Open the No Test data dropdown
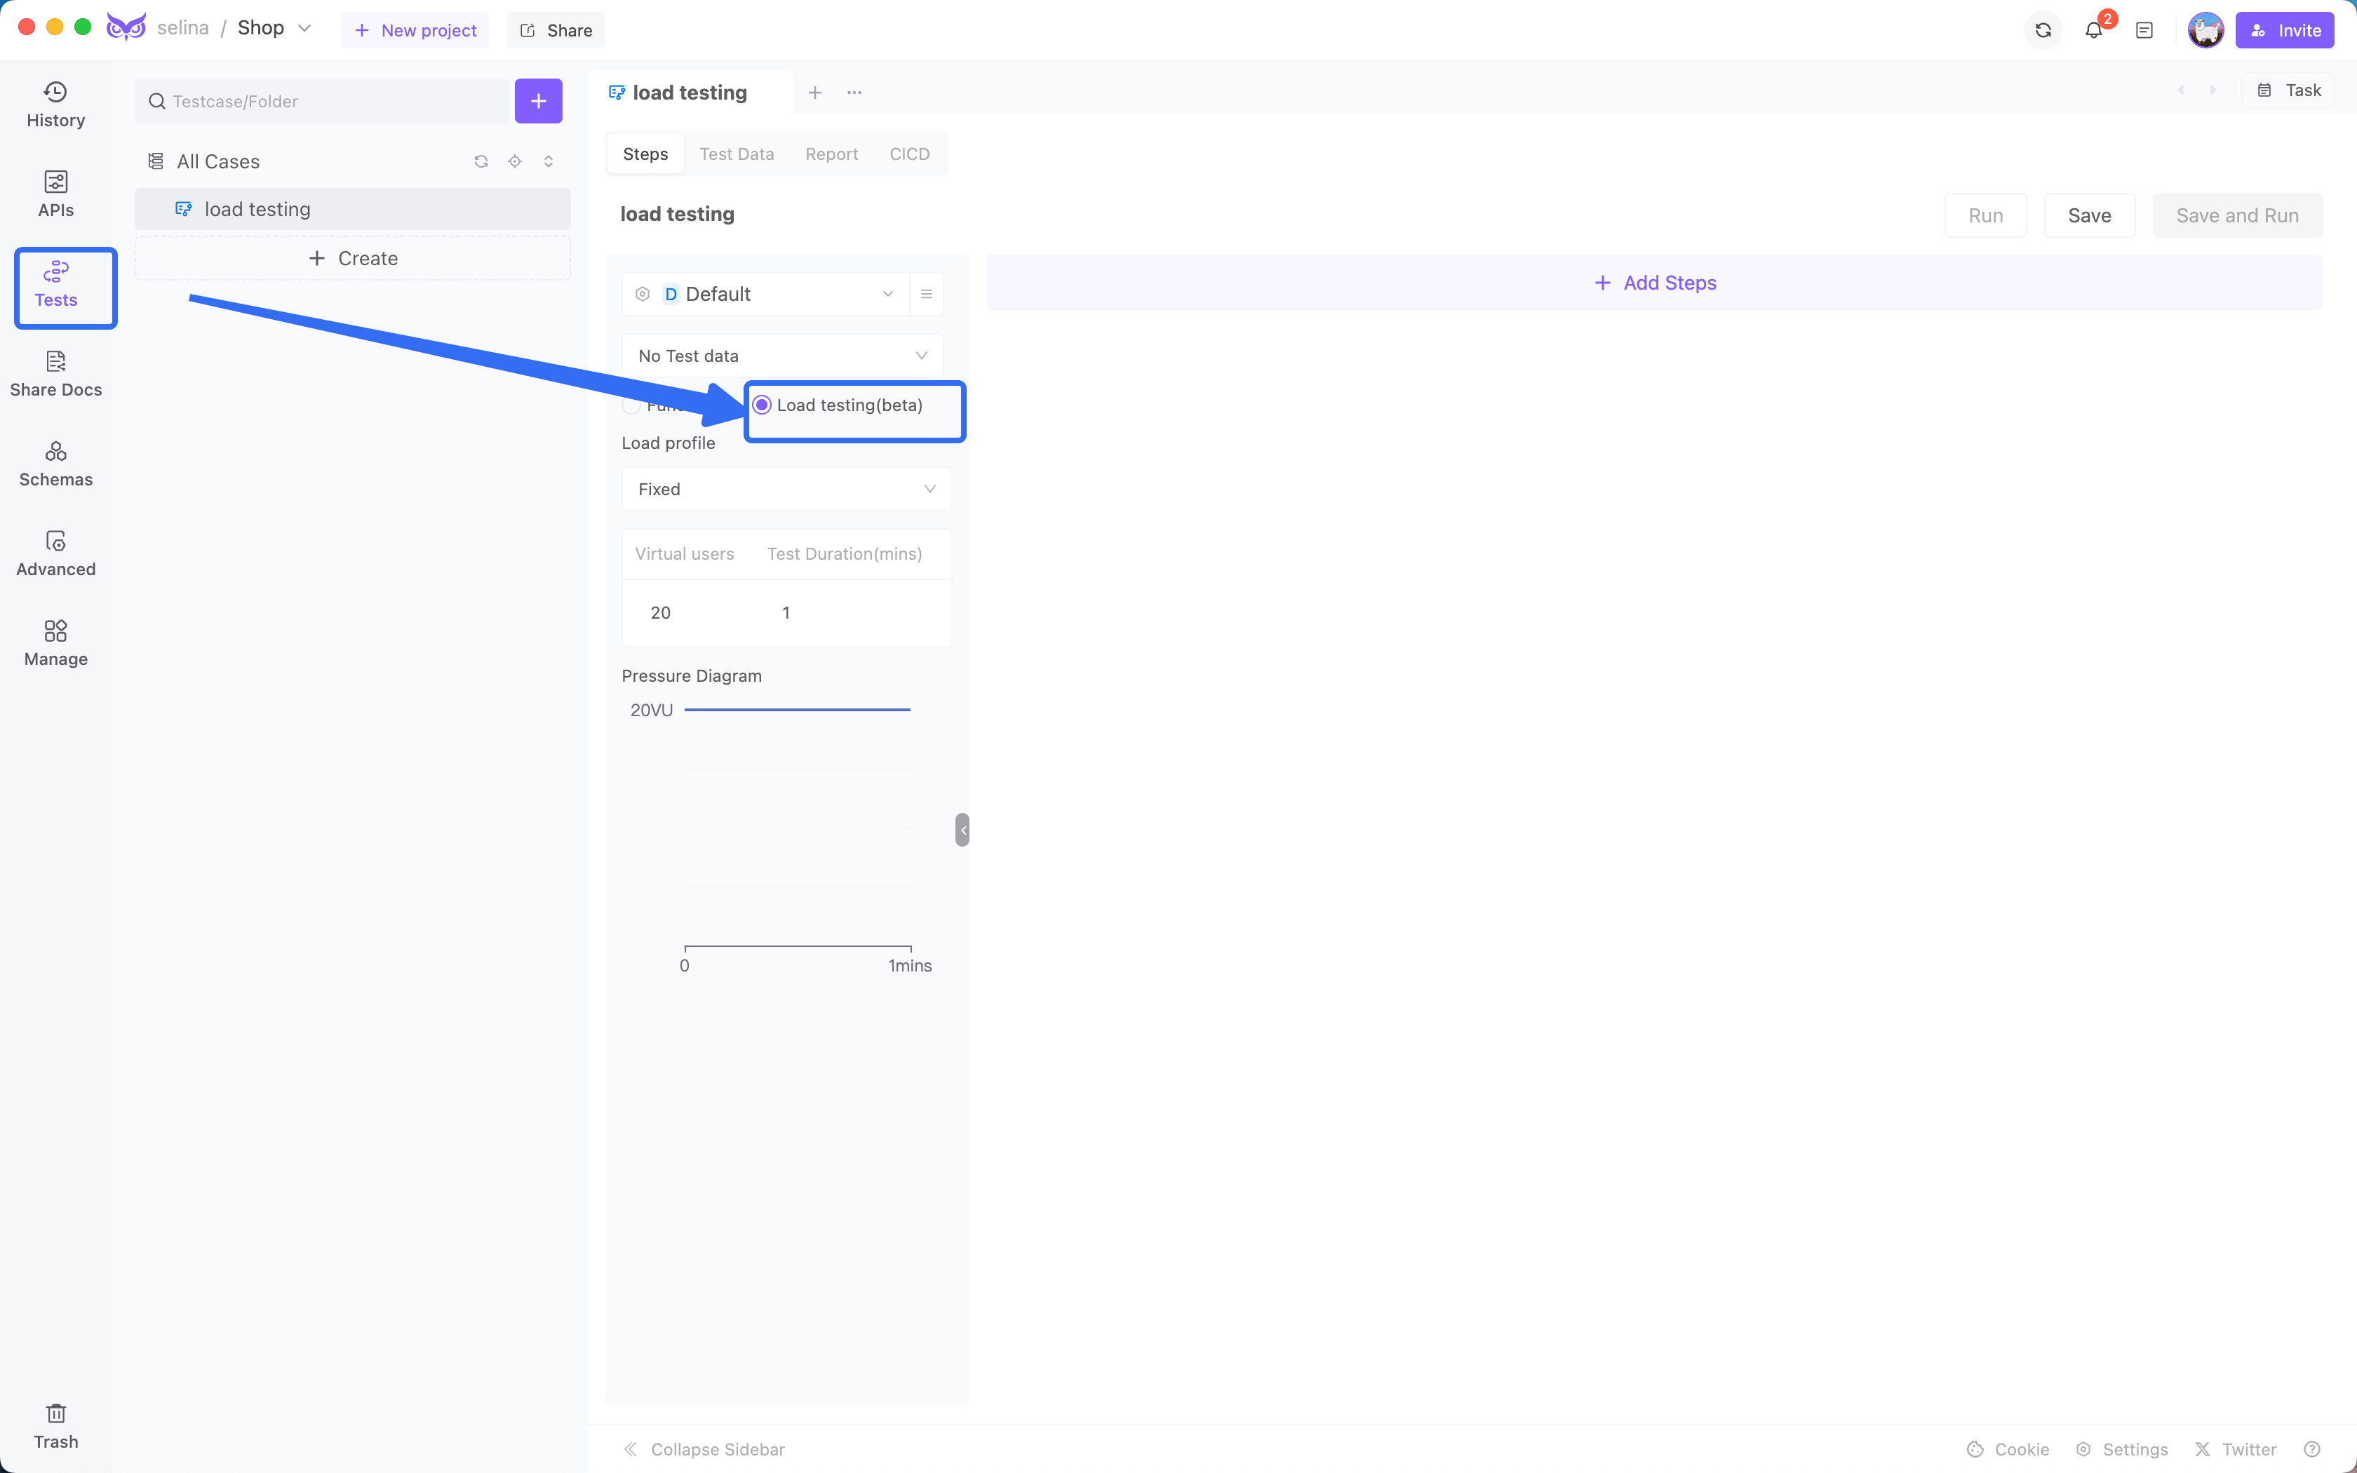Image resolution: width=2357 pixels, height=1473 pixels. pos(782,356)
